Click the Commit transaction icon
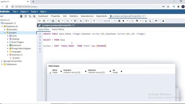185x104 pixels. click(x=146, y=21)
